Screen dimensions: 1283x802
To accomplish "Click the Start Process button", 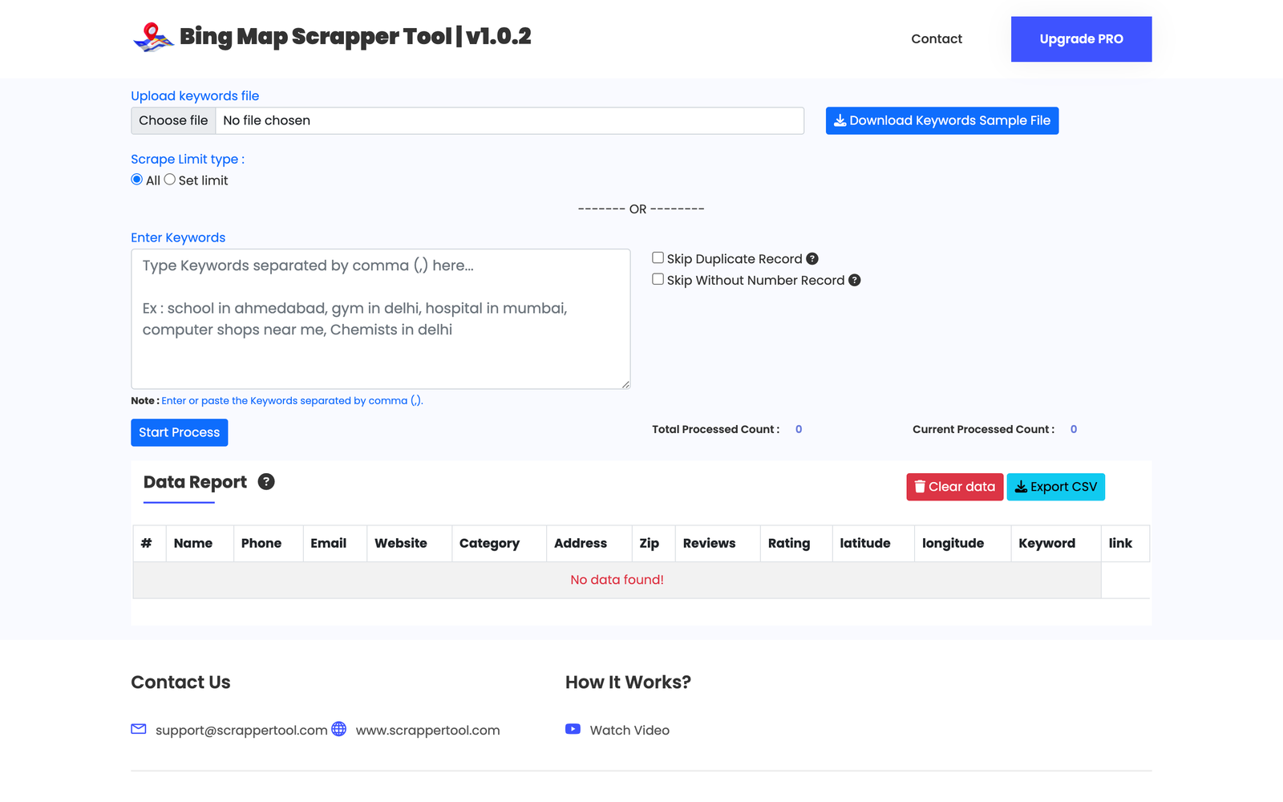I will (x=180, y=432).
